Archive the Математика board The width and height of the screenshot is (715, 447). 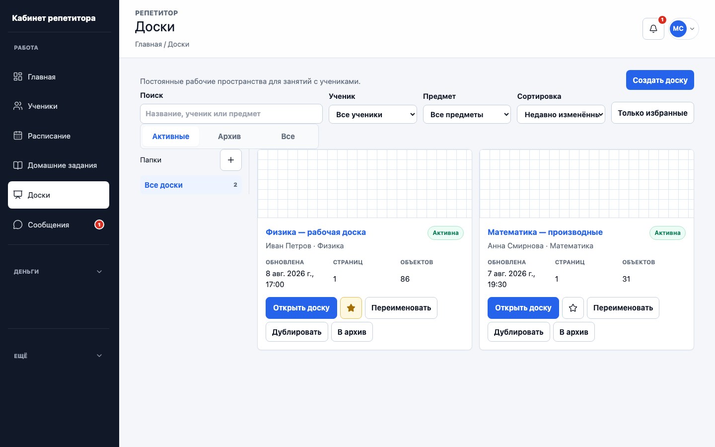574,332
